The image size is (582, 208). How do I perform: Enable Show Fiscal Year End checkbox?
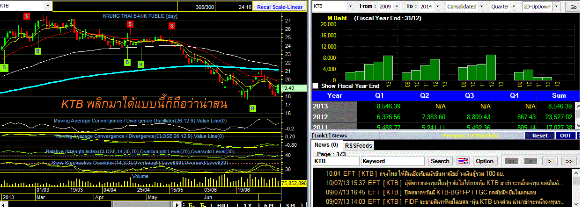[316, 86]
